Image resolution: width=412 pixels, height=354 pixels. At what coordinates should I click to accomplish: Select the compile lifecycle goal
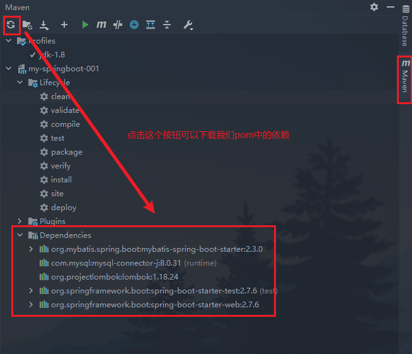pyautogui.click(x=66, y=124)
